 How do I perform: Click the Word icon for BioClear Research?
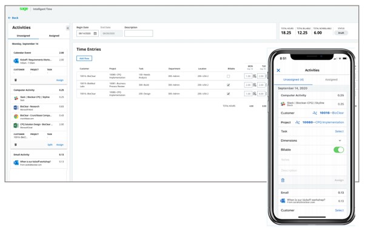pos(16,108)
